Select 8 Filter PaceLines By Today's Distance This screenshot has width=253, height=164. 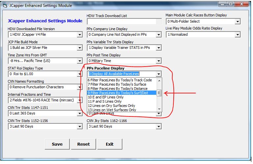tap(122, 89)
